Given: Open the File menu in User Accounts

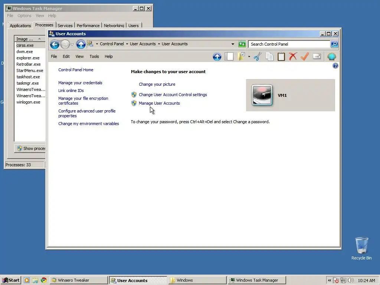Looking at the screenshot, I should point(54,56).
